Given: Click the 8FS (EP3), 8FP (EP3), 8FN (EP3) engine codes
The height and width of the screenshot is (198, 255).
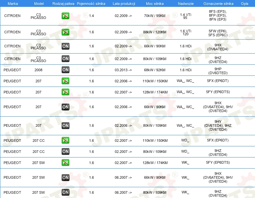Looking at the screenshot, I should (x=218, y=15).
